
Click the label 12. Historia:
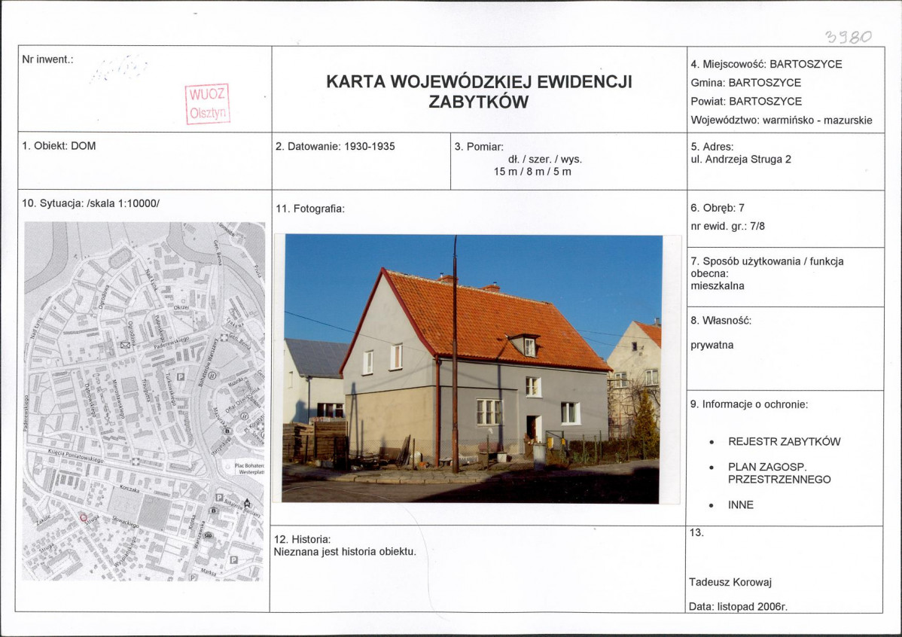tap(302, 539)
